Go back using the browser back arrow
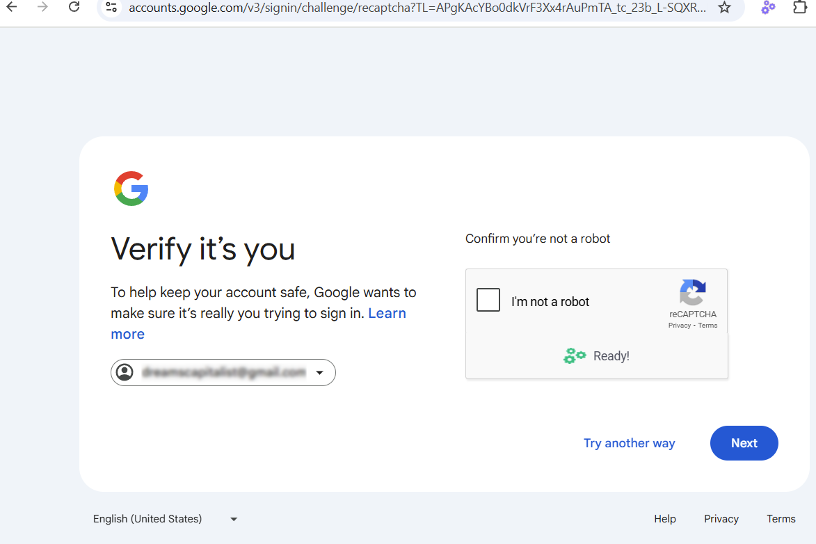The image size is (816, 544). (x=12, y=8)
